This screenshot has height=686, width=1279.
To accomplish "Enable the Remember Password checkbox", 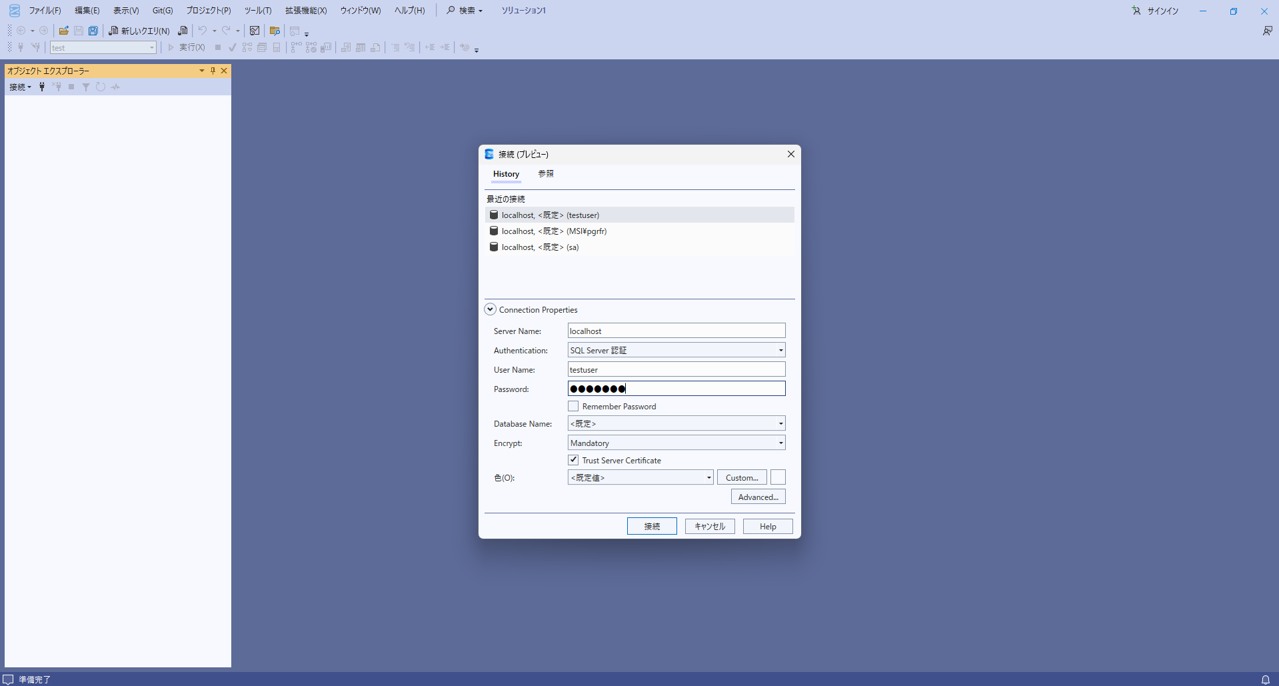I will point(573,406).
